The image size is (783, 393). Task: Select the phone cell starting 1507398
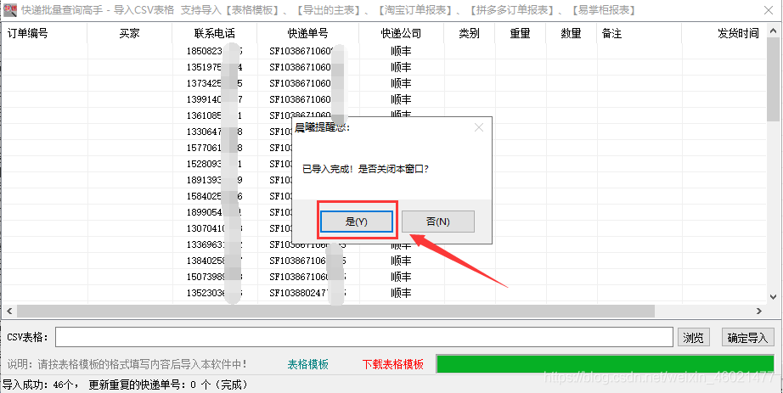point(215,276)
